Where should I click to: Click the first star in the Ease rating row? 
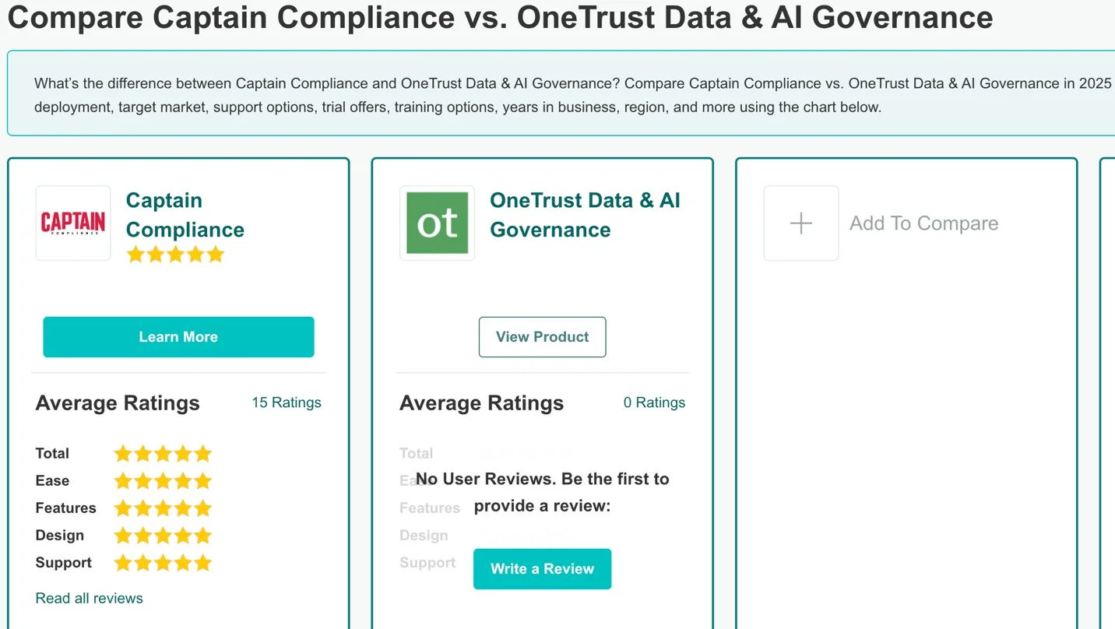(123, 480)
